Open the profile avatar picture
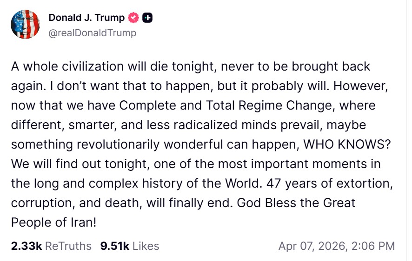The width and height of the screenshot is (412, 261). pyautogui.click(x=25, y=24)
